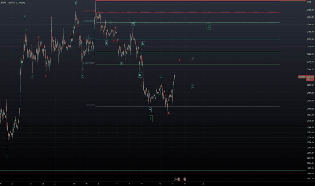The image size is (315, 186).
Task: Click the 20940.00 price axis label
Action: click(x=310, y=127)
